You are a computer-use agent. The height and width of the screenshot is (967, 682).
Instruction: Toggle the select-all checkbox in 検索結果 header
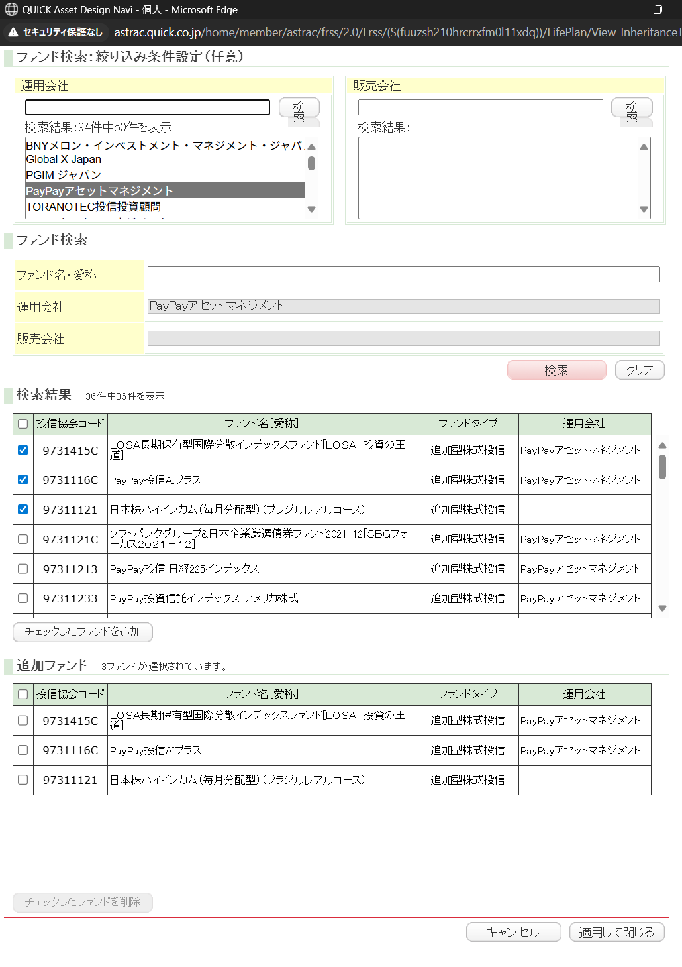22,424
